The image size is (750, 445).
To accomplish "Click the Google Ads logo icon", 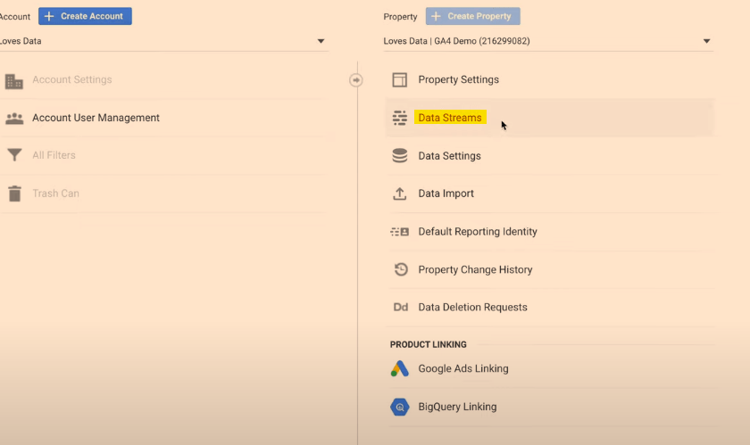I will click(x=400, y=368).
